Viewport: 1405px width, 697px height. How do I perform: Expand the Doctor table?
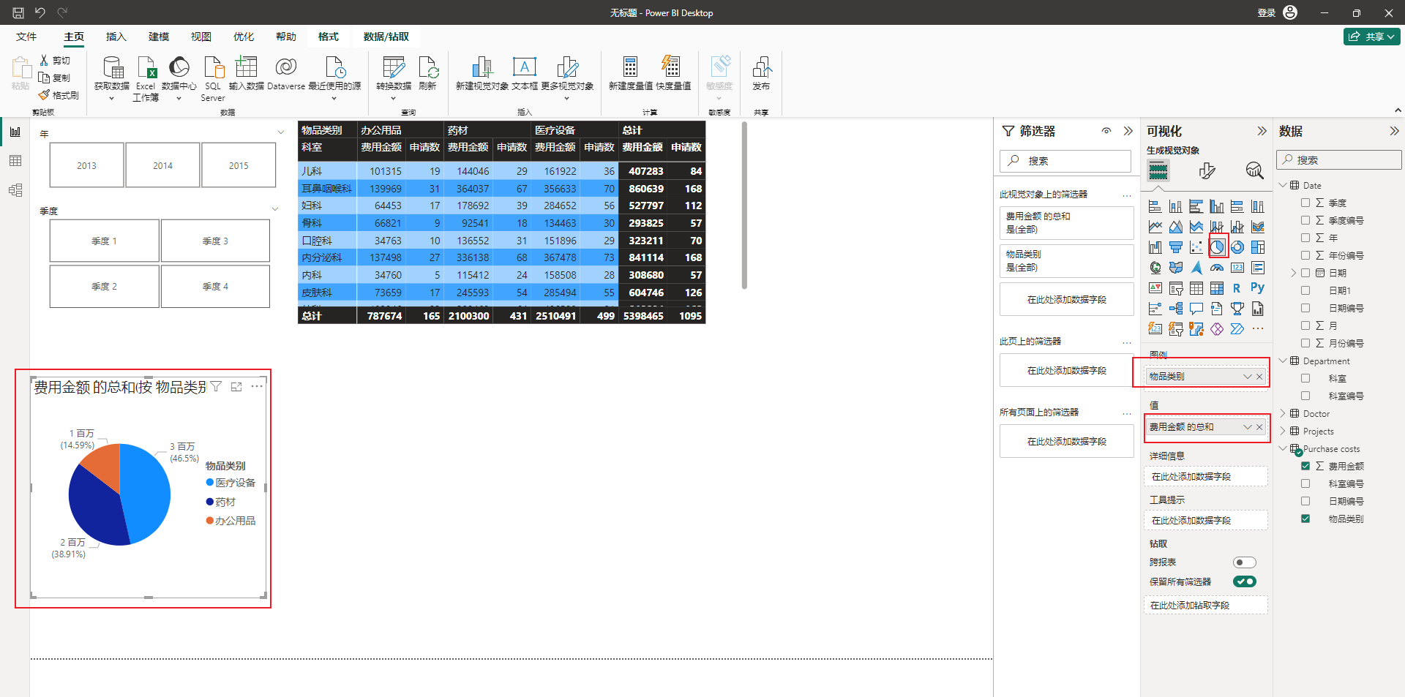coord(1283,413)
